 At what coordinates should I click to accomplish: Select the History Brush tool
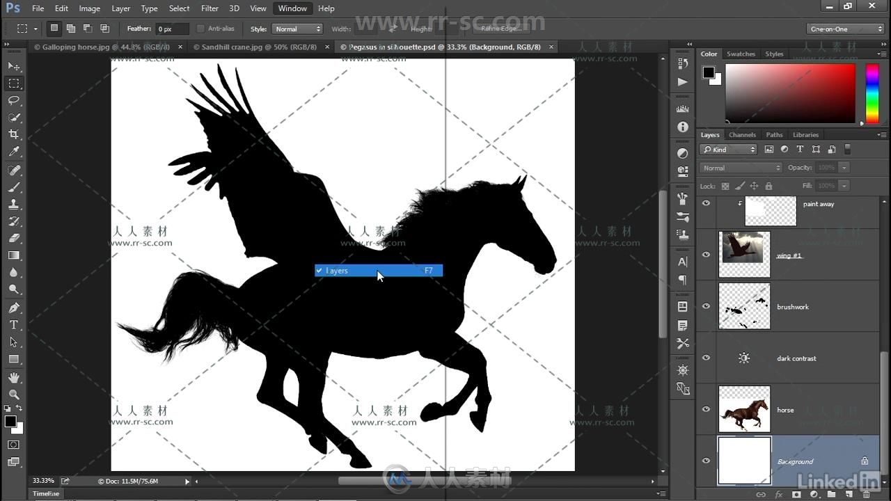coord(13,221)
